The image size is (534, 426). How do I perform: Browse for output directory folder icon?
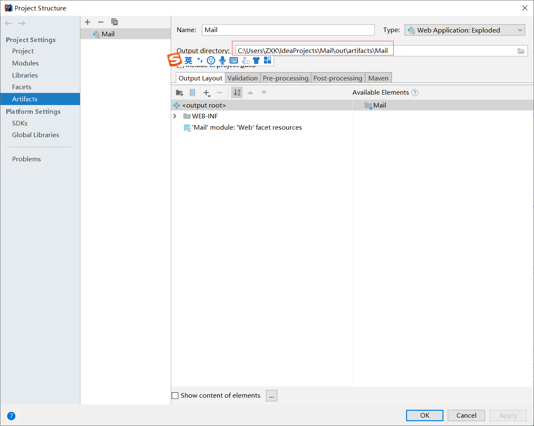[x=521, y=51]
